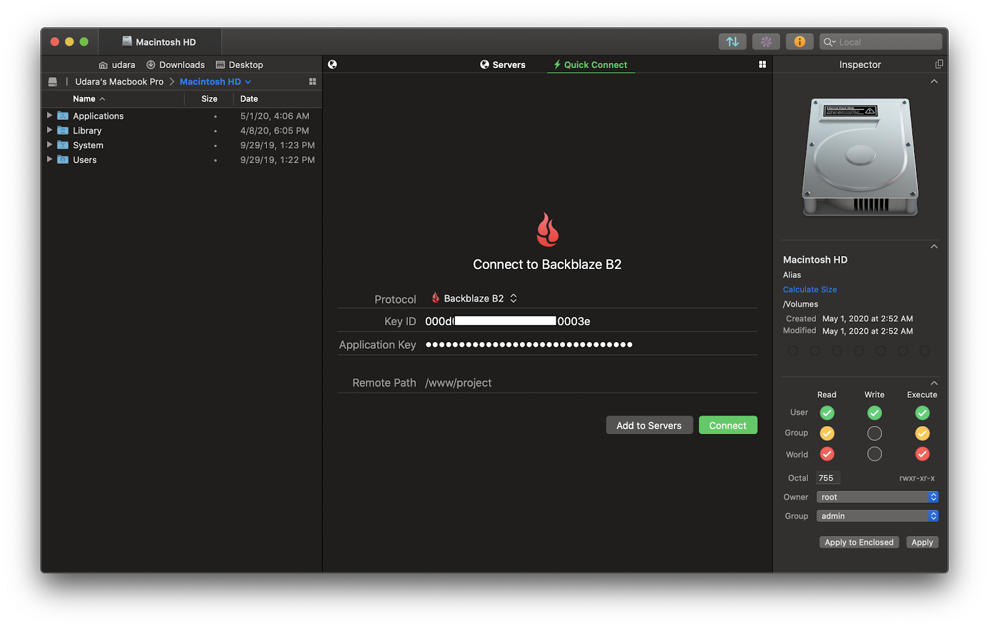989x627 pixels.
Task: Expand the Users folder
Action: (49, 159)
